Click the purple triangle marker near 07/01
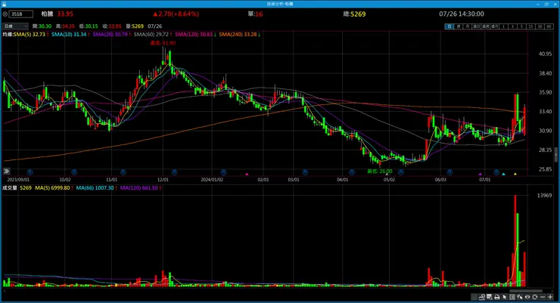The width and height of the screenshot is (560, 303). pos(481,174)
